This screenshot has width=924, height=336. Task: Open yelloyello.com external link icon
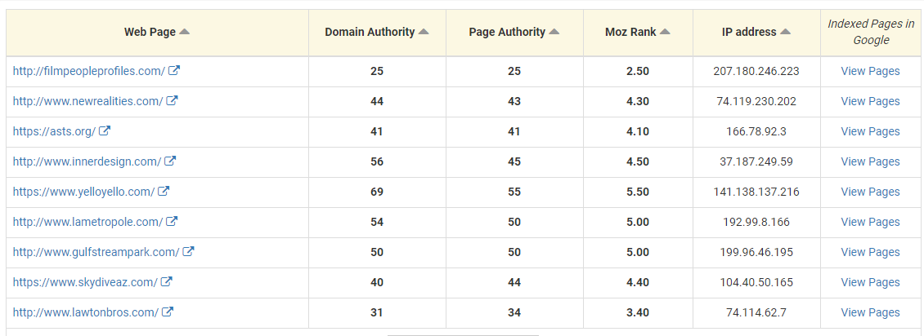[x=164, y=192]
